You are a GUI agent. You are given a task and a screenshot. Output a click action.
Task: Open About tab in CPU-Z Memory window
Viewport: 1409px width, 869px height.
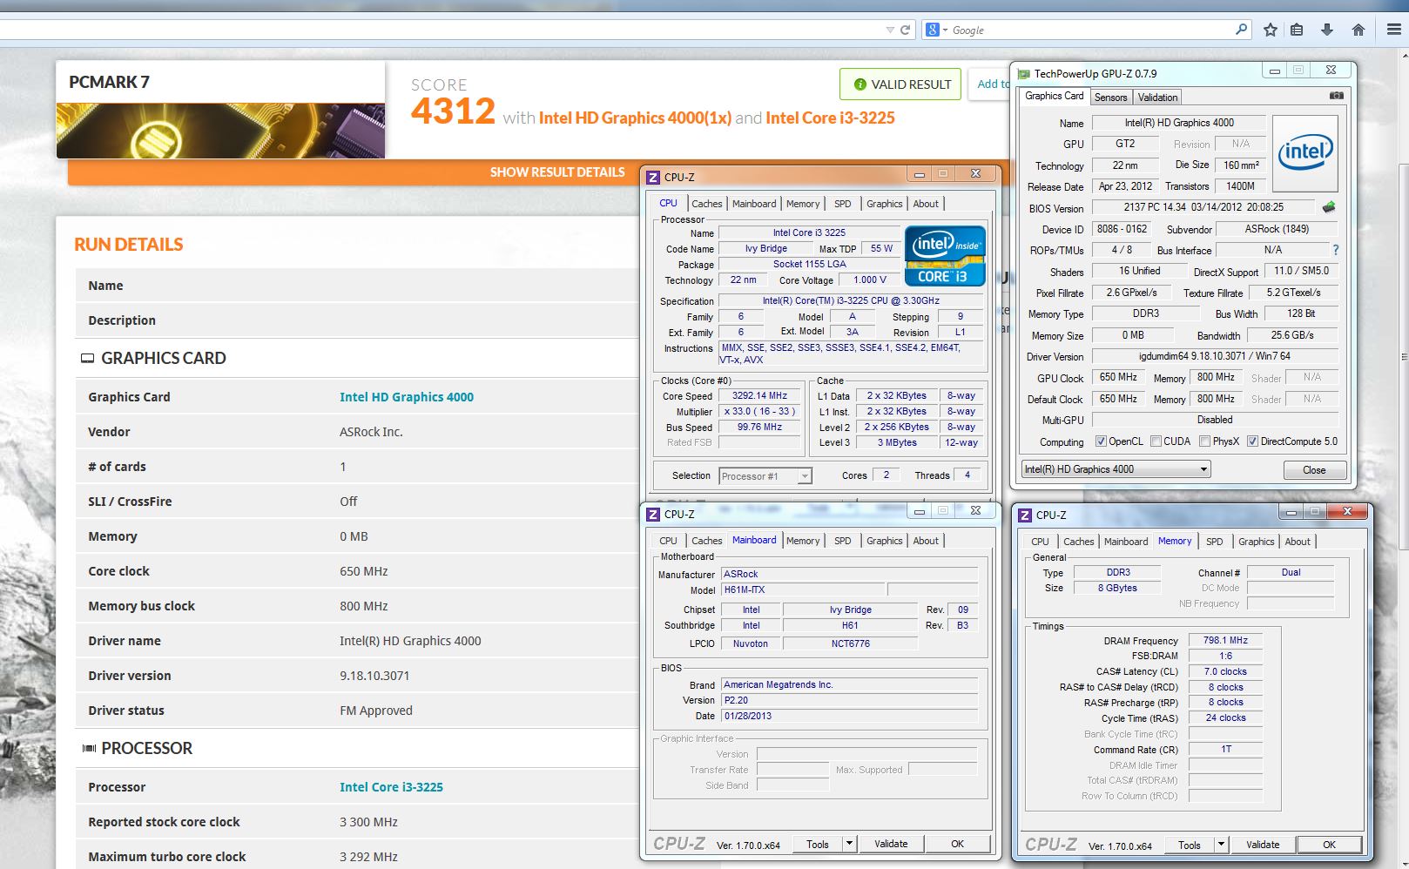[x=1298, y=542]
